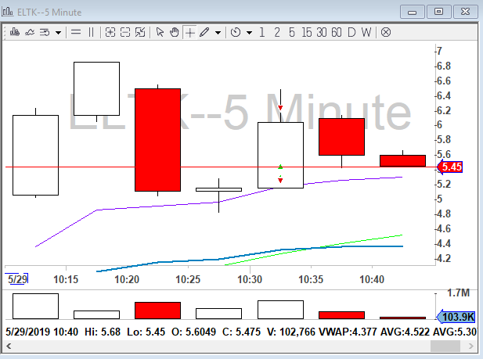Click the red 5.45 price marker

(450, 167)
